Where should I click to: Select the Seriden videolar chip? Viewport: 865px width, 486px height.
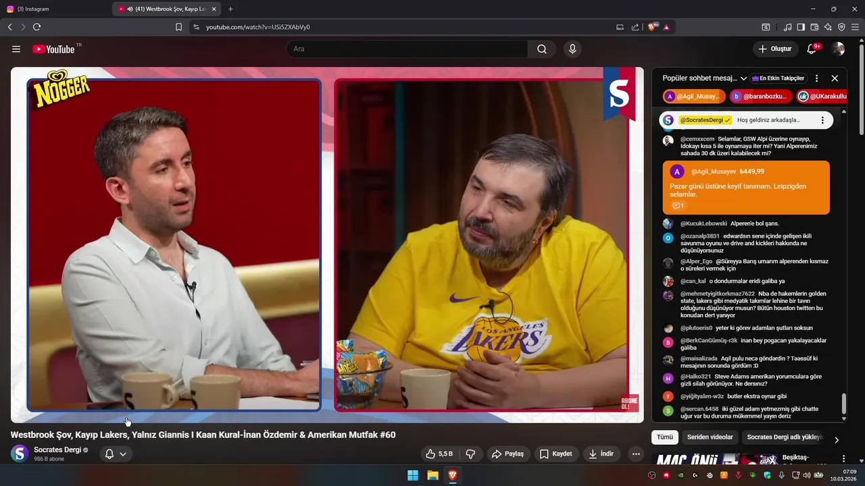[x=710, y=437]
